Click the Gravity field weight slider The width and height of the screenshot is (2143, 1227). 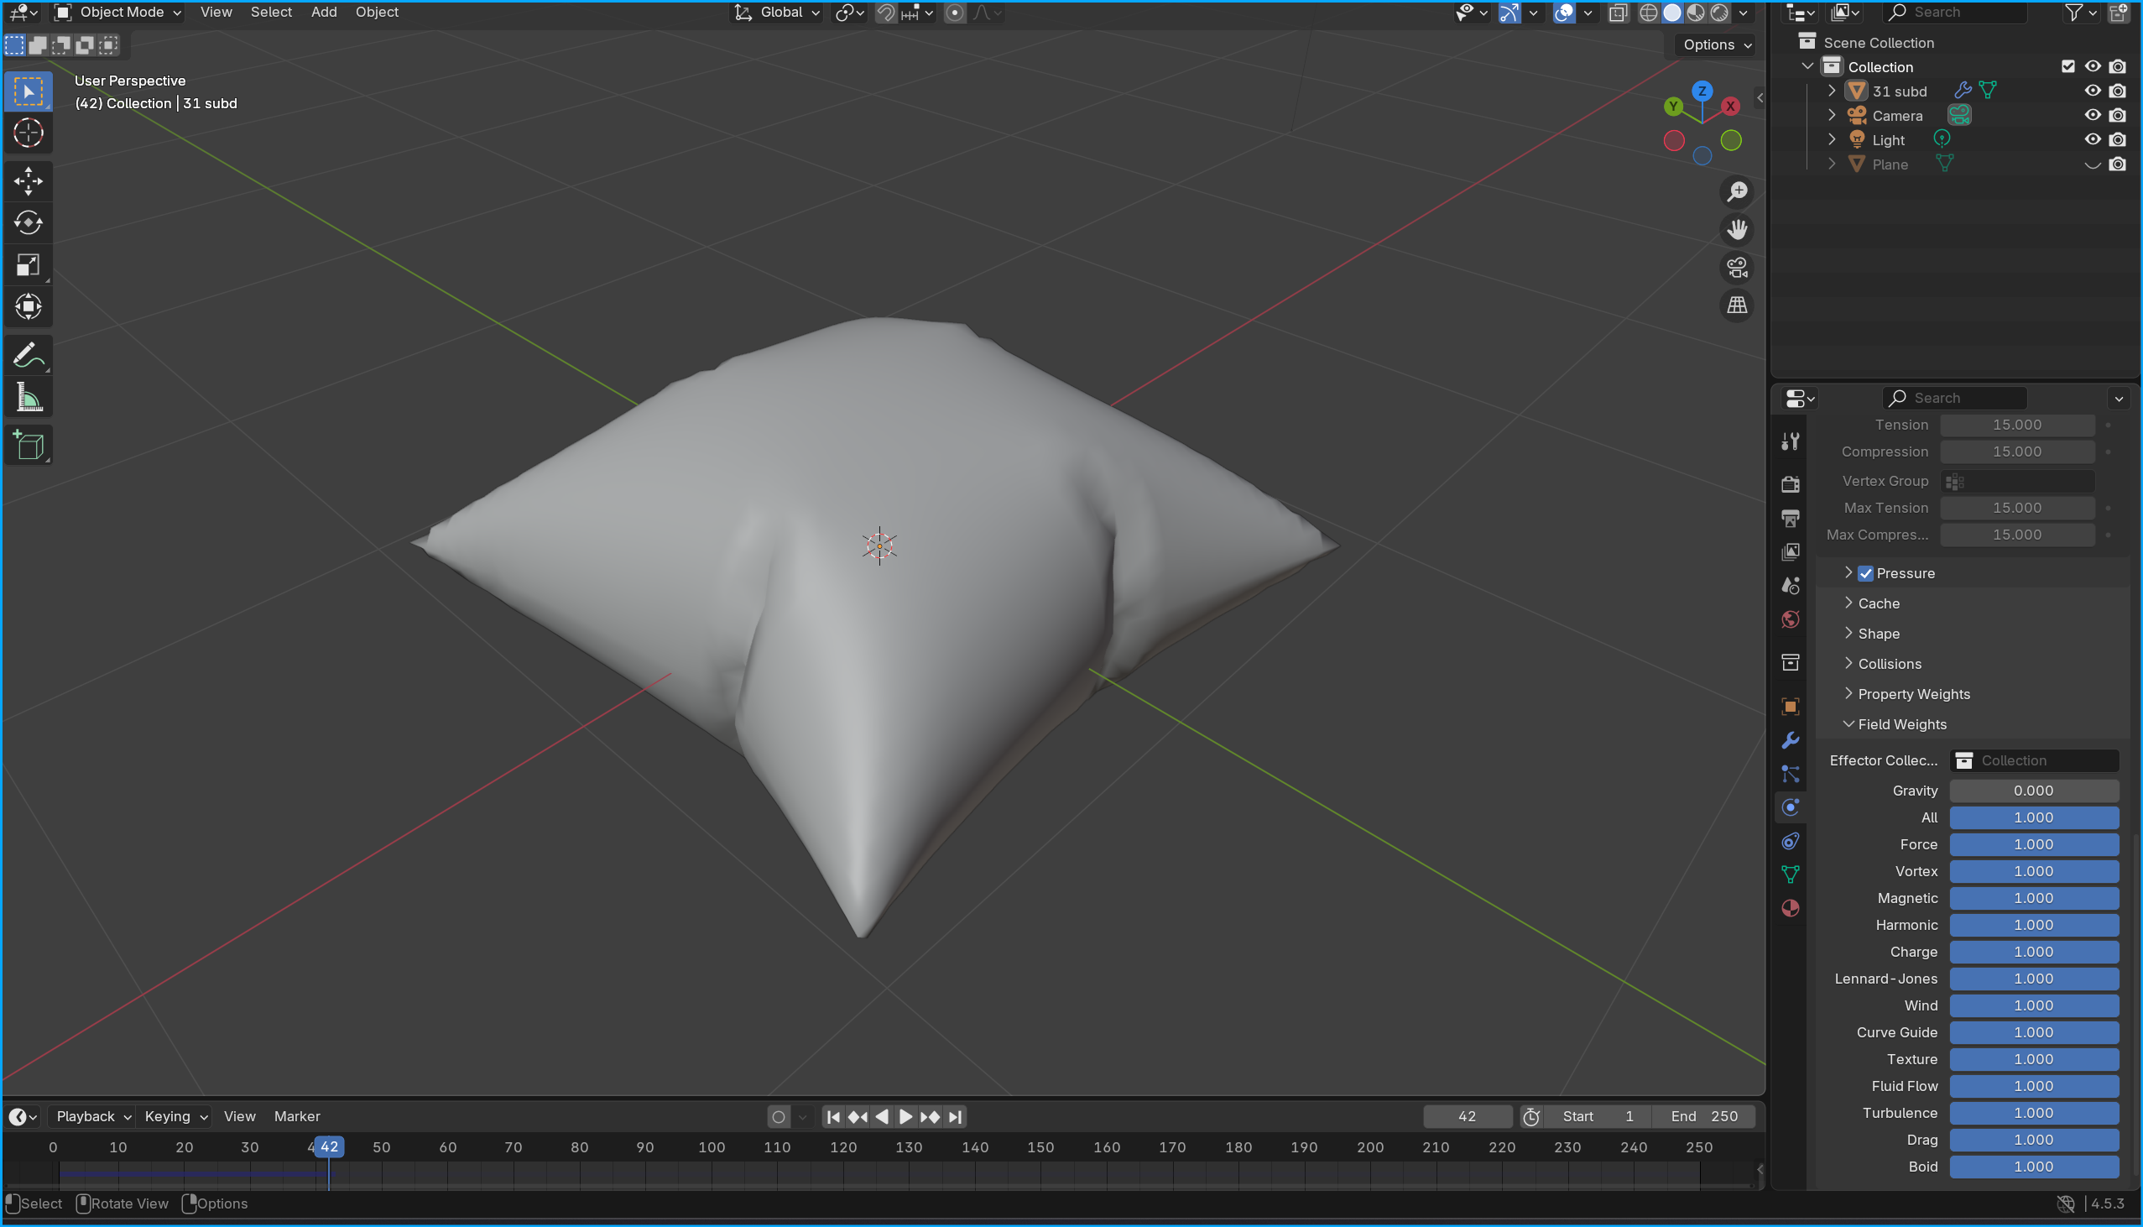(x=2032, y=791)
